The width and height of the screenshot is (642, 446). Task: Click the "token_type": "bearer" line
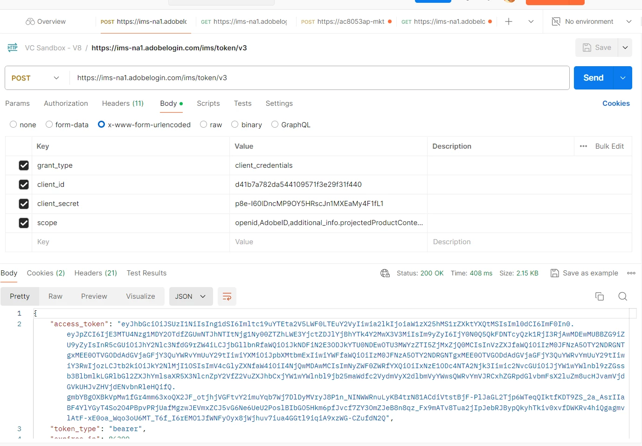click(x=98, y=429)
